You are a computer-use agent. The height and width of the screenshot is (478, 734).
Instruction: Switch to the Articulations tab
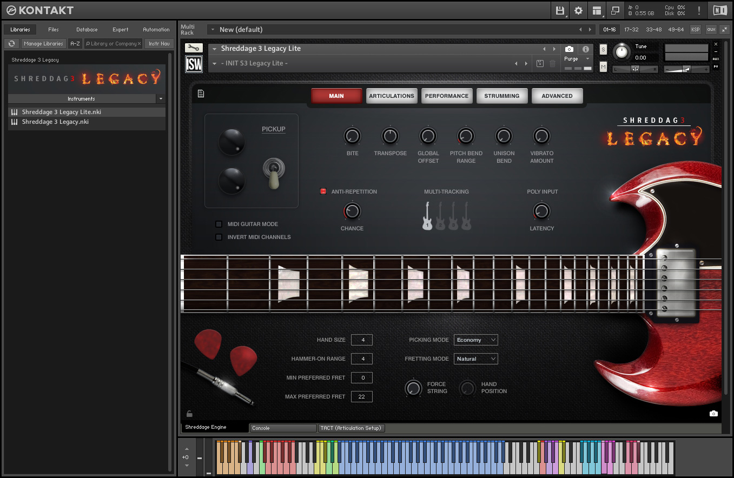[392, 96]
